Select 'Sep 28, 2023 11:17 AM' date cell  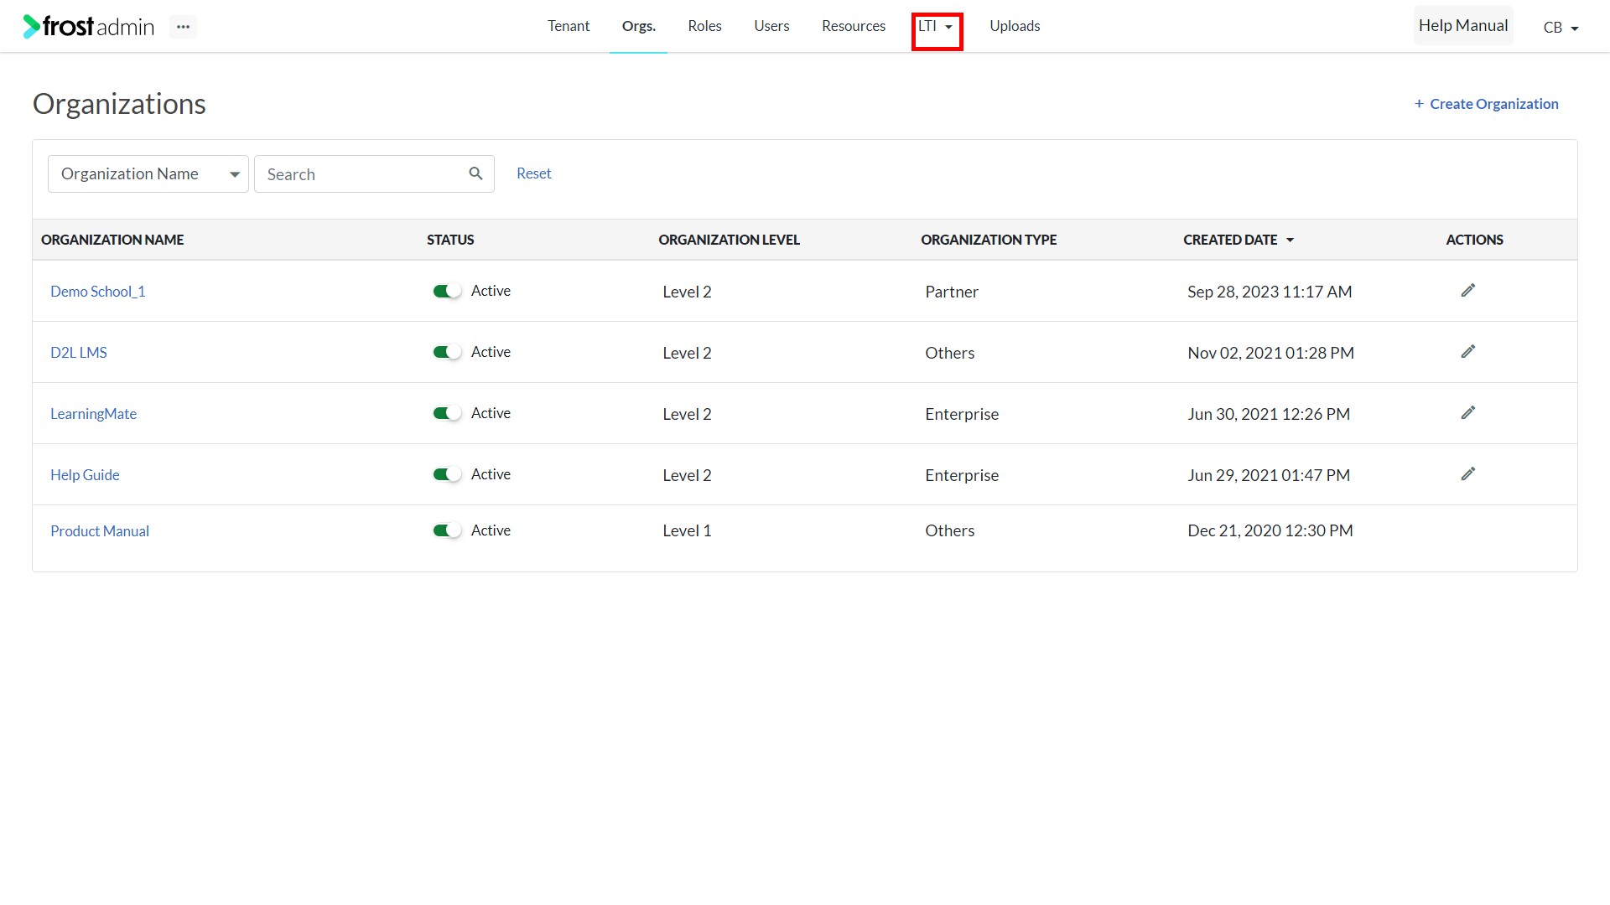[x=1270, y=292]
